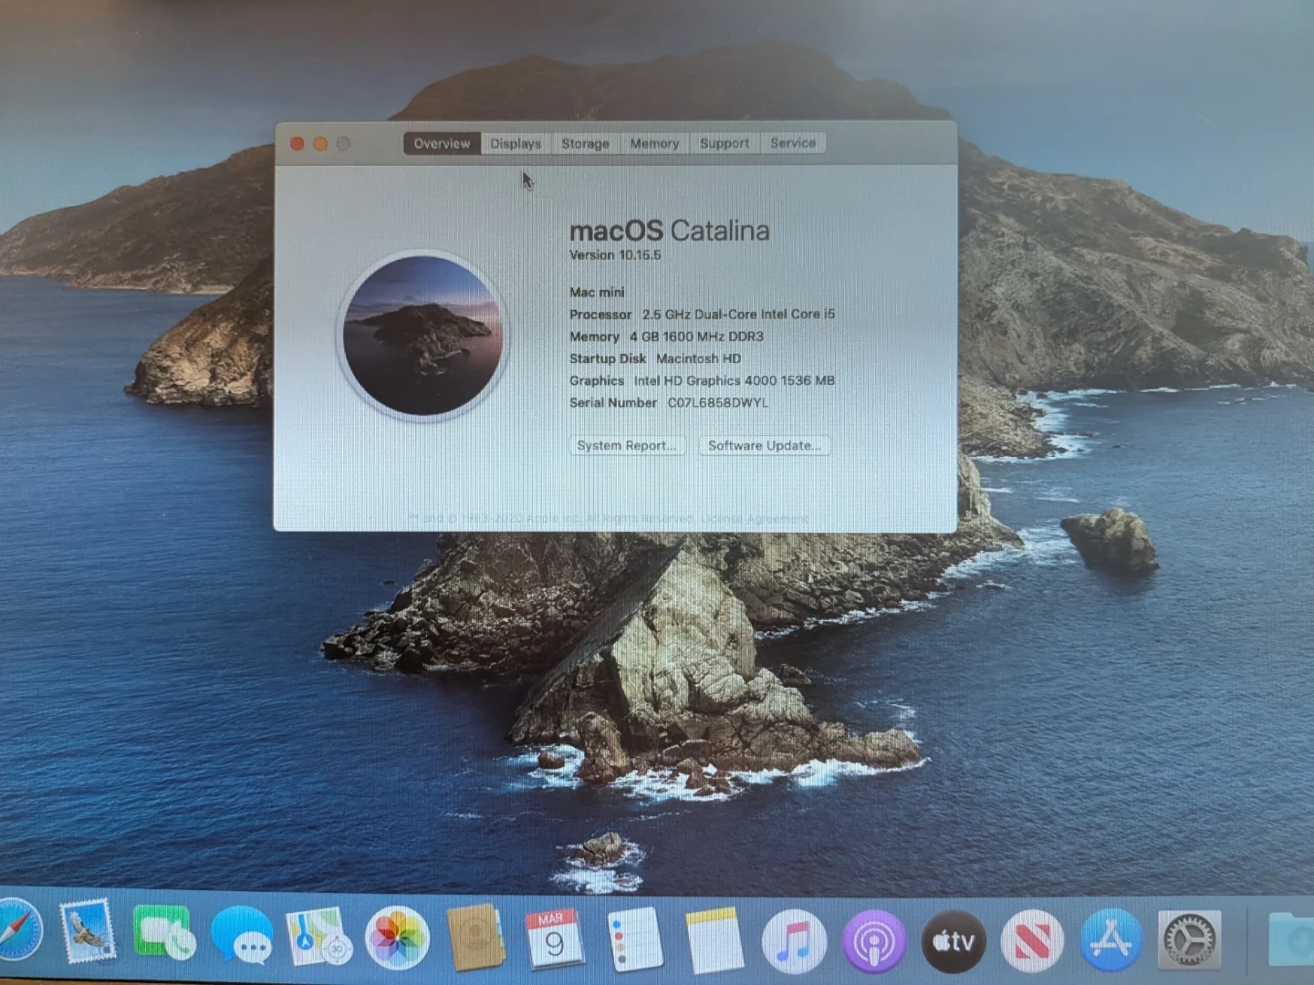Open Mail from the dock
1314x985 pixels.
click(88, 934)
